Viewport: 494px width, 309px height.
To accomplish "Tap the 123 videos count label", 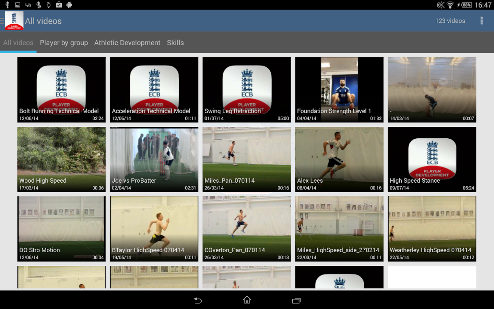I will coord(450,21).
